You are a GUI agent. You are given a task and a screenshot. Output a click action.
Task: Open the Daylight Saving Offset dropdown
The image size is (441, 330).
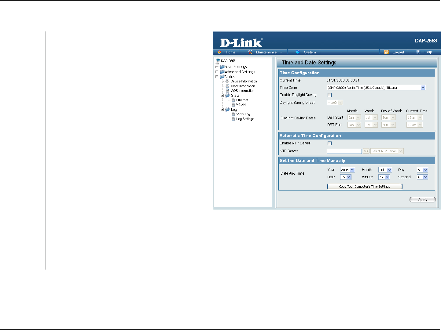pyautogui.click(x=335, y=103)
